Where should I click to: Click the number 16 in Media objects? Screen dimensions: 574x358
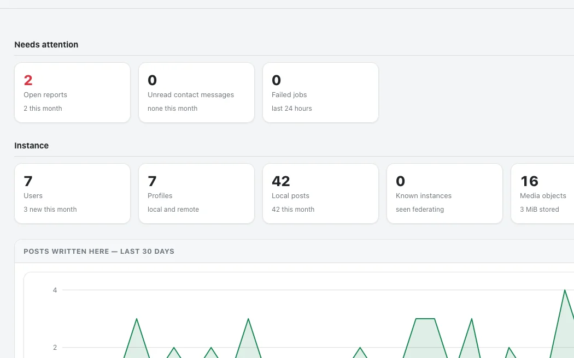(x=529, y=181)
